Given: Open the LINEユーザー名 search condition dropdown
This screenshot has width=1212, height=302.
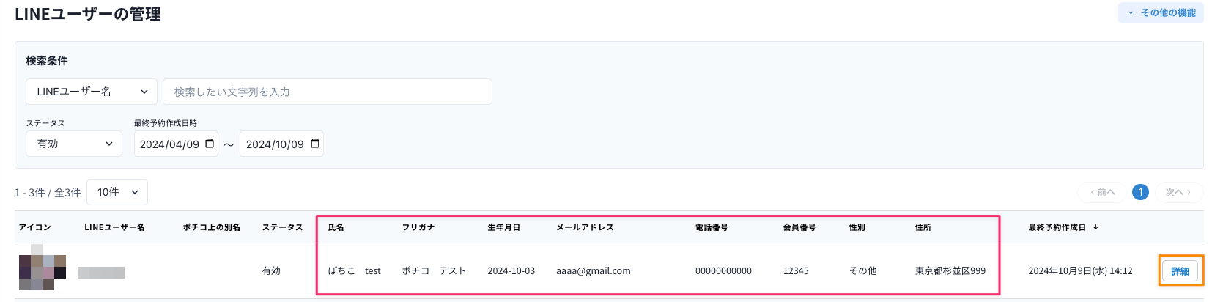Looking at the screenshot, I should tap(92, 92).
